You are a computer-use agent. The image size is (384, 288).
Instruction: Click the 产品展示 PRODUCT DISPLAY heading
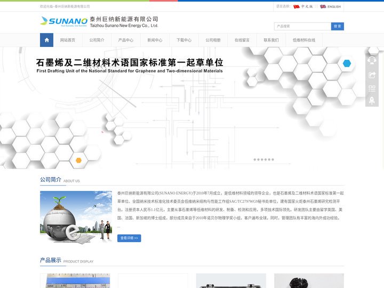point(67,260)
